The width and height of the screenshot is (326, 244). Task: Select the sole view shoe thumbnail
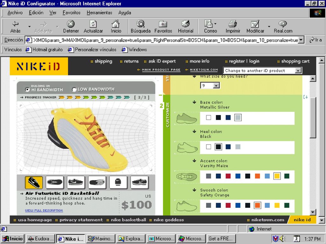tap(97, 182)
